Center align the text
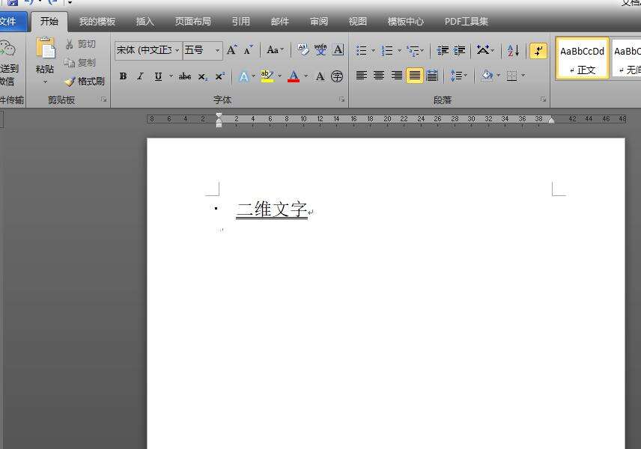 [379, 76]
